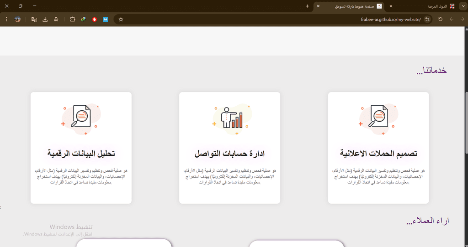Click the favicon of the صفحة هبوط شركة تسويق tab

pos(379,6)
